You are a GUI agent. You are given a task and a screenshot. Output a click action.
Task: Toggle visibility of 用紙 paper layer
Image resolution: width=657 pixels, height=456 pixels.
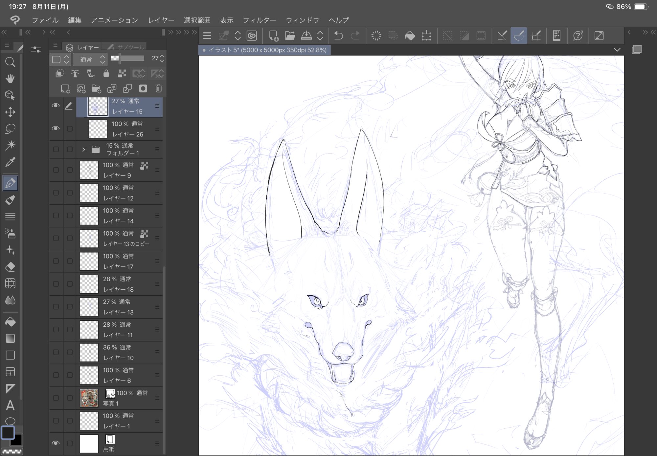point(56,443)
